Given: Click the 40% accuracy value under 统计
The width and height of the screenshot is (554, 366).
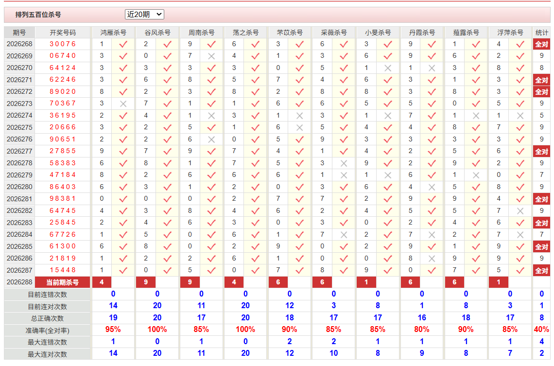Looking at the screenshot, I should [x=542, y=330].
